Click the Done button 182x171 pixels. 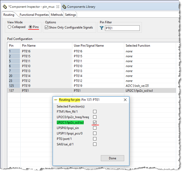113,158
